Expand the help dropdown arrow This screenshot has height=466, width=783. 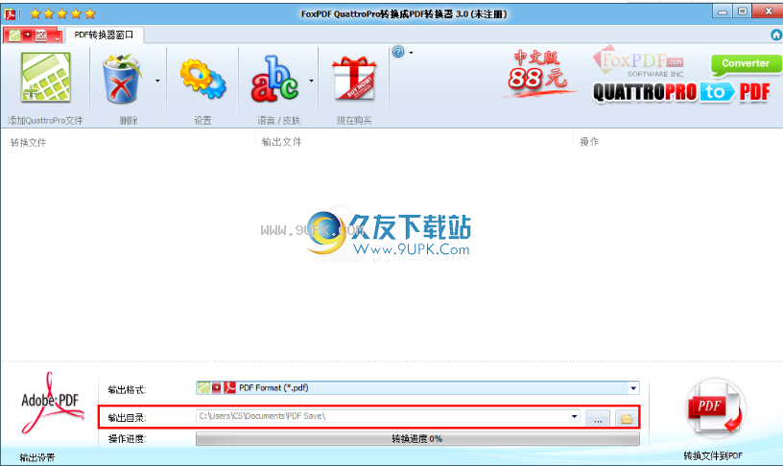(x=411, y=53)
